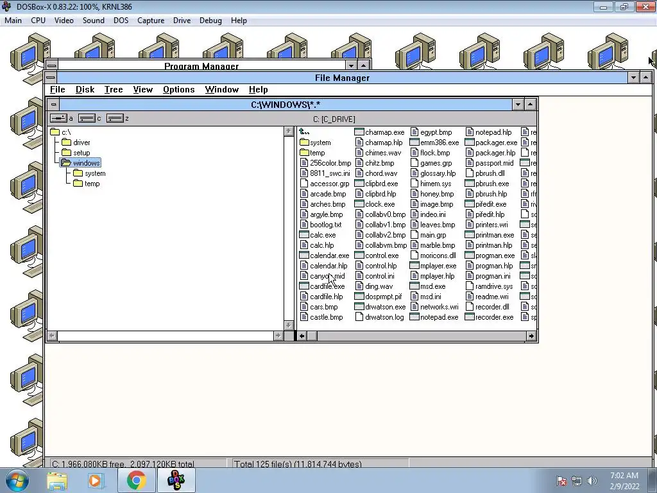Open the volume speaker tray icon
Image resolution: width=657 pixels, height=493 pixels.
(592, 481)
